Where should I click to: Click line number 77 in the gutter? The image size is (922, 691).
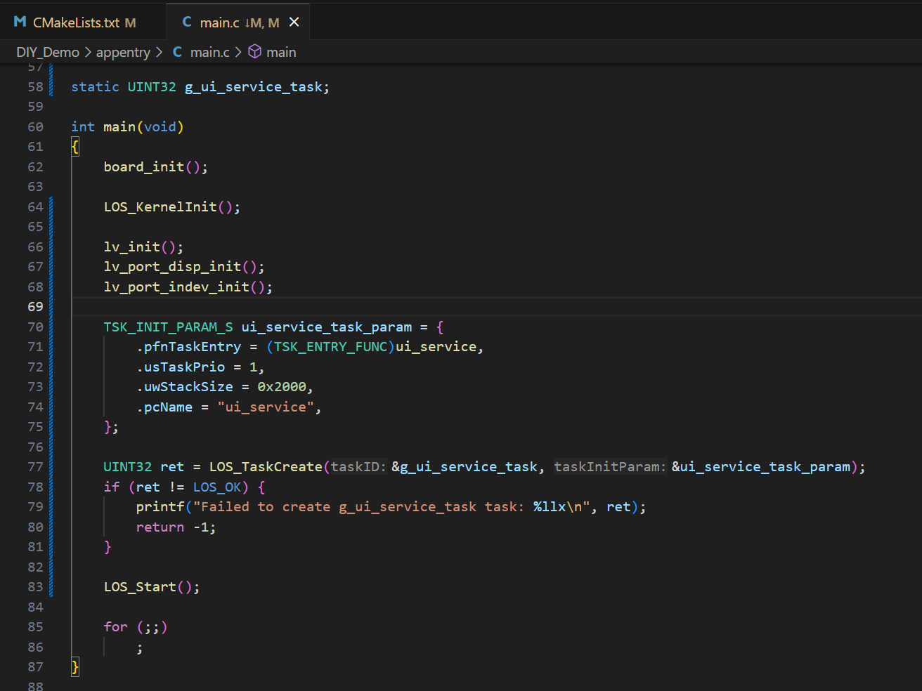[x=35, y=467]
